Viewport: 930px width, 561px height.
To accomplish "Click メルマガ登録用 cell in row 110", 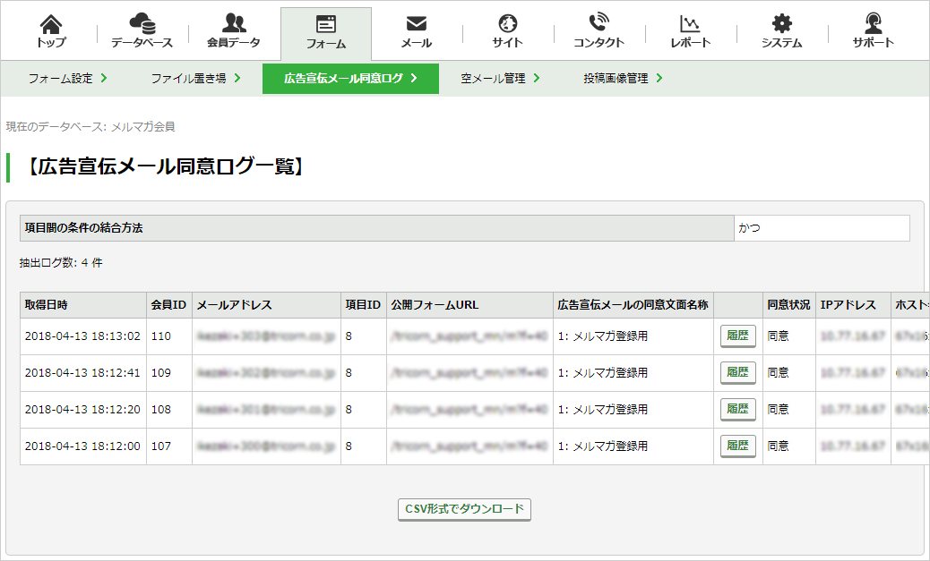I will pyautogui.click(x=633, y=336).
